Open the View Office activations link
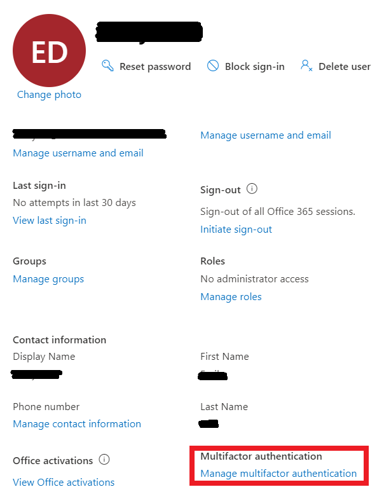391x494 pixels. pos(64,483)
